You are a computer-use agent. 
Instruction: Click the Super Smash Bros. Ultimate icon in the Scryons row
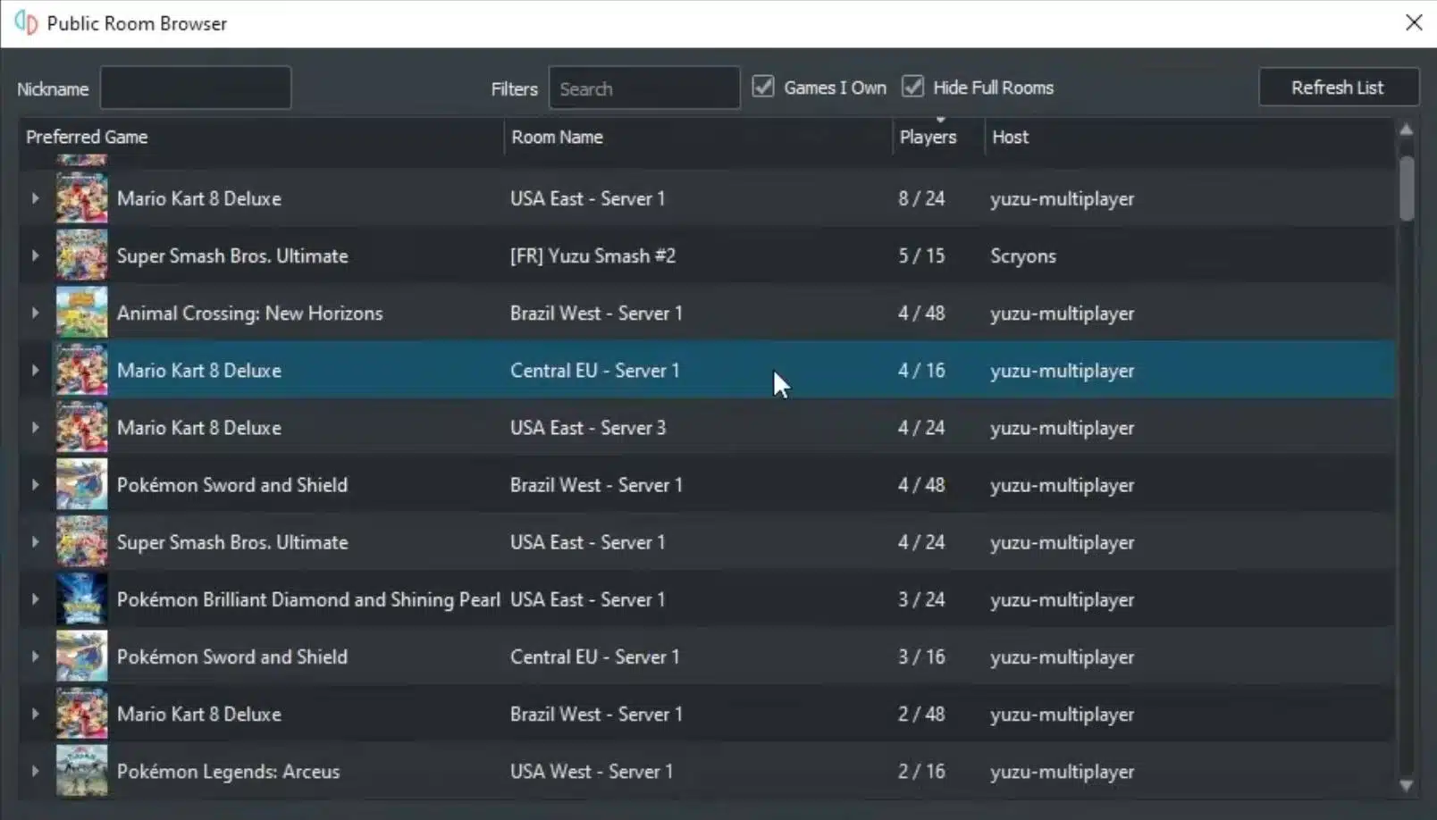pyautogui.click(x=81, y=255)
